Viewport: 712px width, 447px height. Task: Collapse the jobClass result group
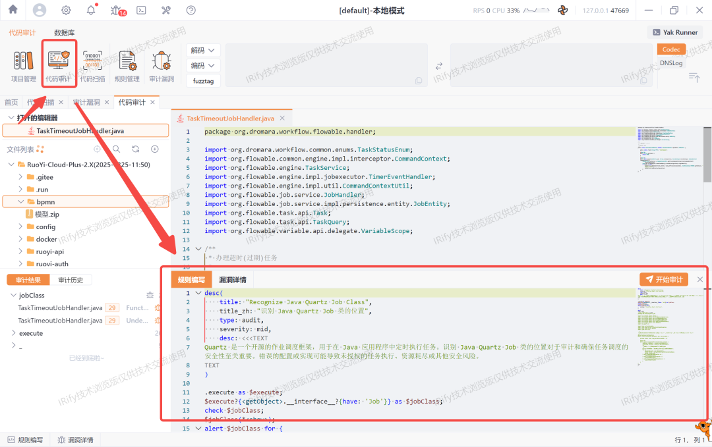click(x=13, y=295)
